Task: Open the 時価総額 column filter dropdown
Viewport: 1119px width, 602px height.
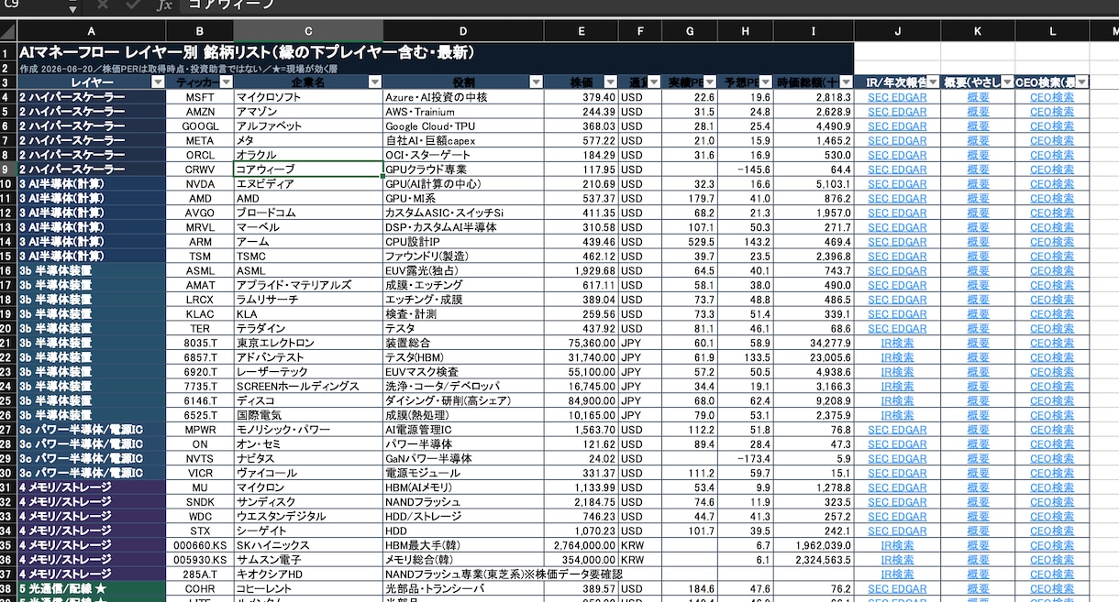Action: click(845, 82)
